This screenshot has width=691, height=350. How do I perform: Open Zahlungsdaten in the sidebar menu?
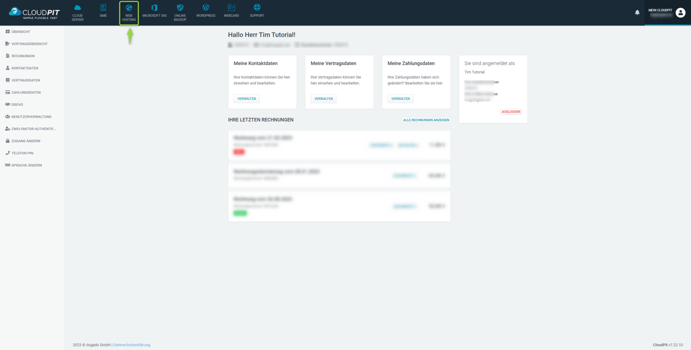point(26,92)
